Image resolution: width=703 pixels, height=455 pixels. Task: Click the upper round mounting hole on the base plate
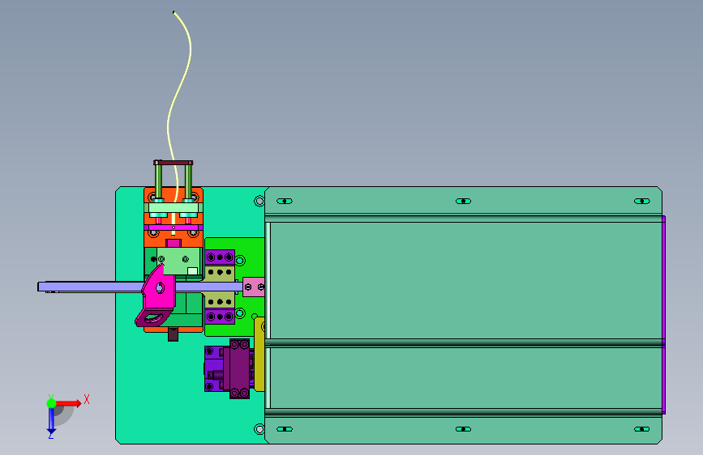coord(259,201)
